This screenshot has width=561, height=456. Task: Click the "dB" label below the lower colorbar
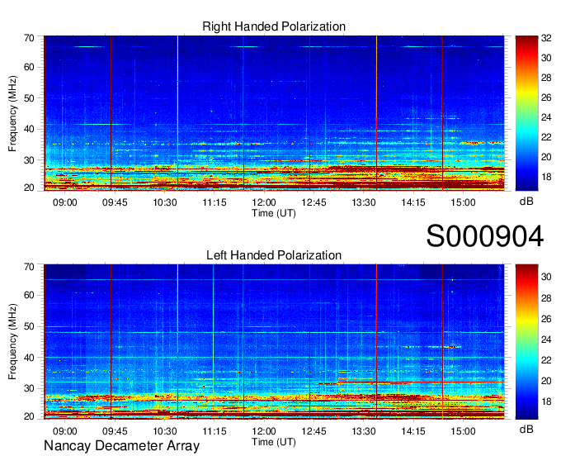click(x=526, y=429)
